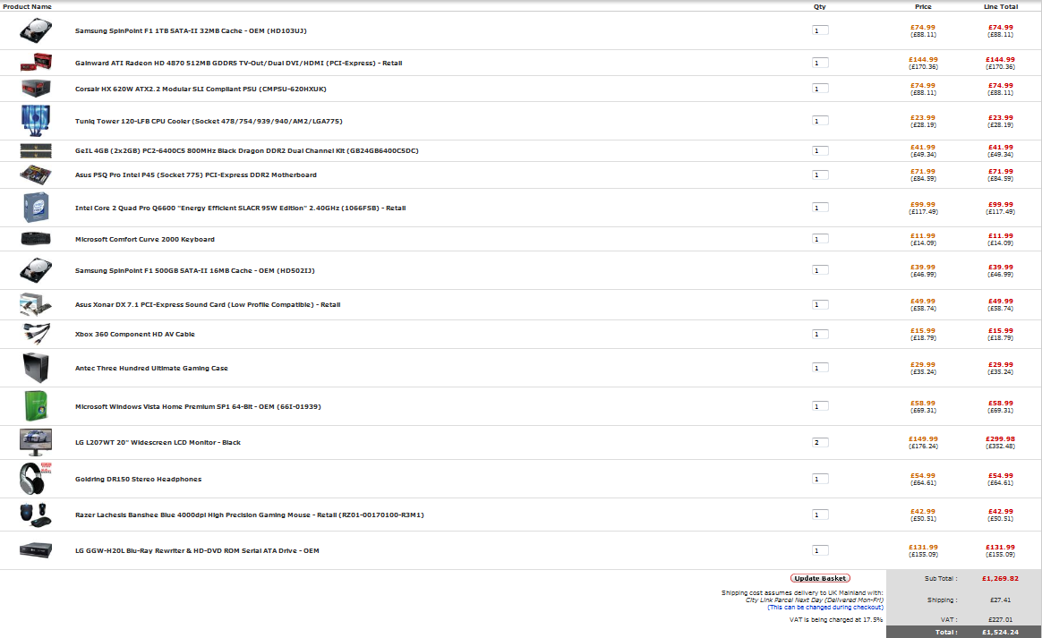Click the Tuniq Tower CPU cooler image
Image resolution: width=1042 pixels, height=638 pixels.
tap(35, 121)
